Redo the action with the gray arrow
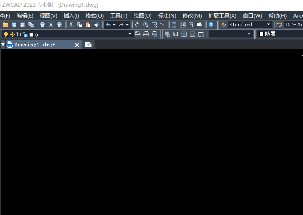The height and width of the screenshot is (215, 303). coord(121,25)
